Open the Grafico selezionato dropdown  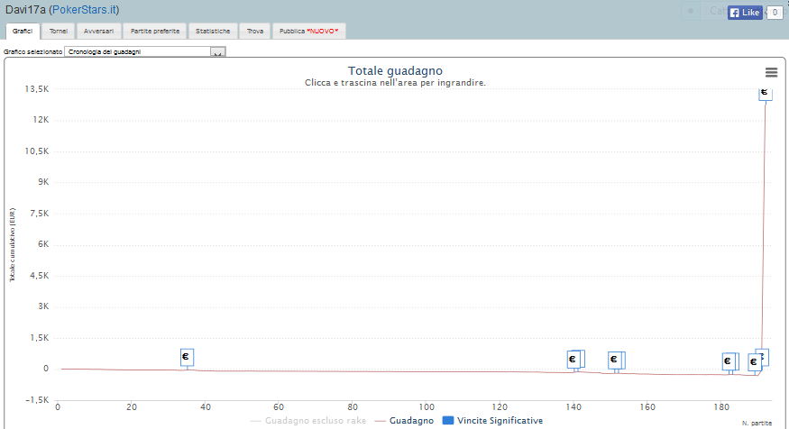[x=144, y=52]
